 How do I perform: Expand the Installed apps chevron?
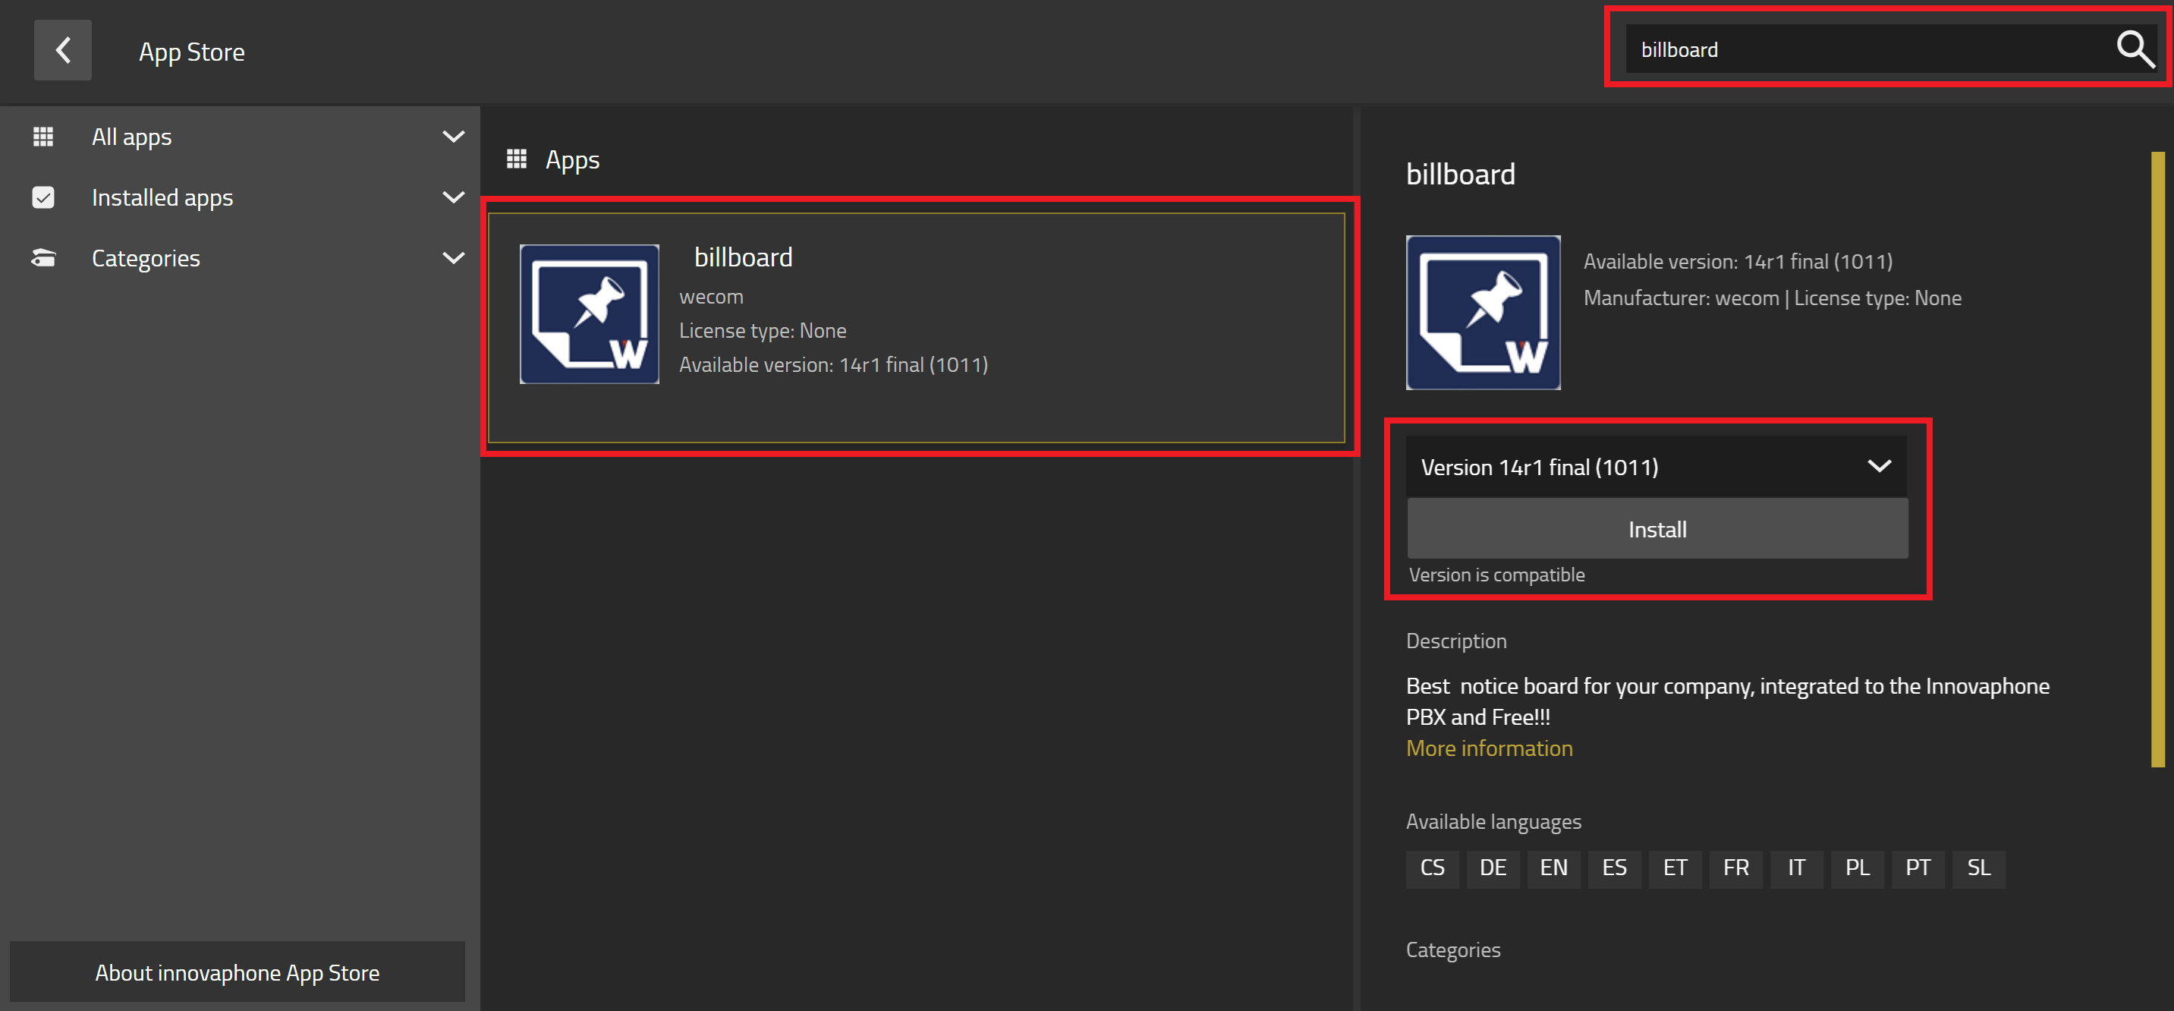pos(453,197)
